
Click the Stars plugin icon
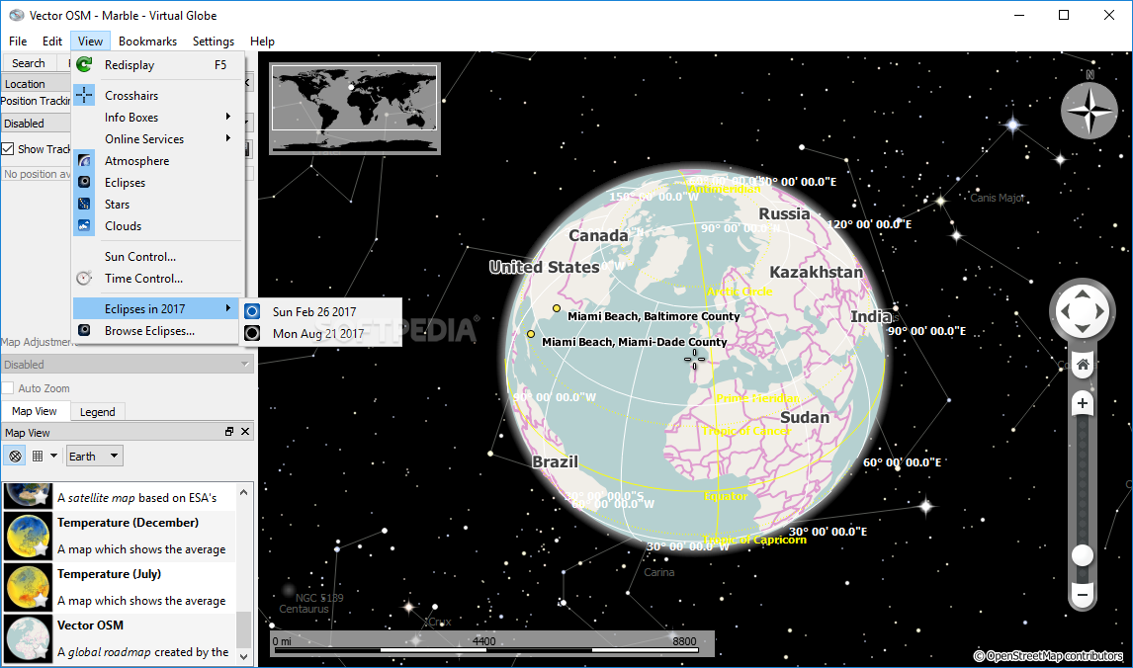coord(85,204)
